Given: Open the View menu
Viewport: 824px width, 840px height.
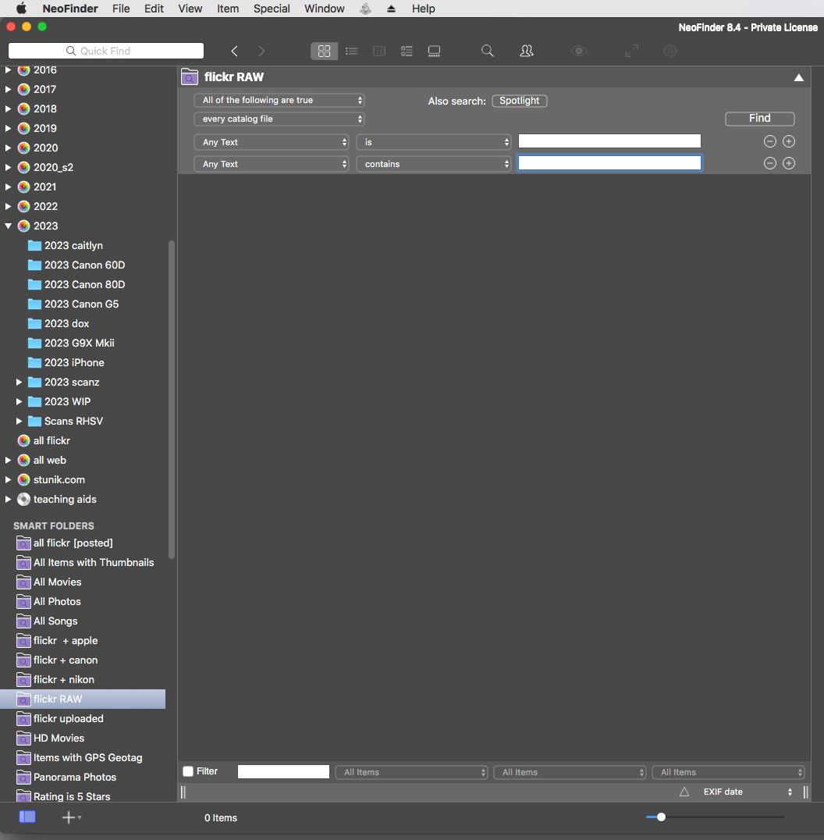Looking at the screenshot, I should (x=190, y=9).
